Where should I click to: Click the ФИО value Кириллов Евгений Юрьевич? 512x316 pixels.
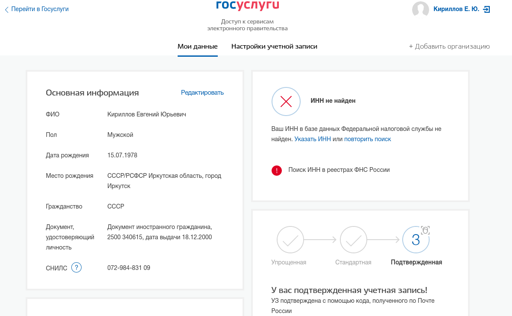coord(146,114)
